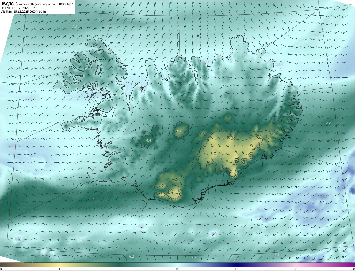Click the 9.2 value in the northeast

tap(316, 35)
